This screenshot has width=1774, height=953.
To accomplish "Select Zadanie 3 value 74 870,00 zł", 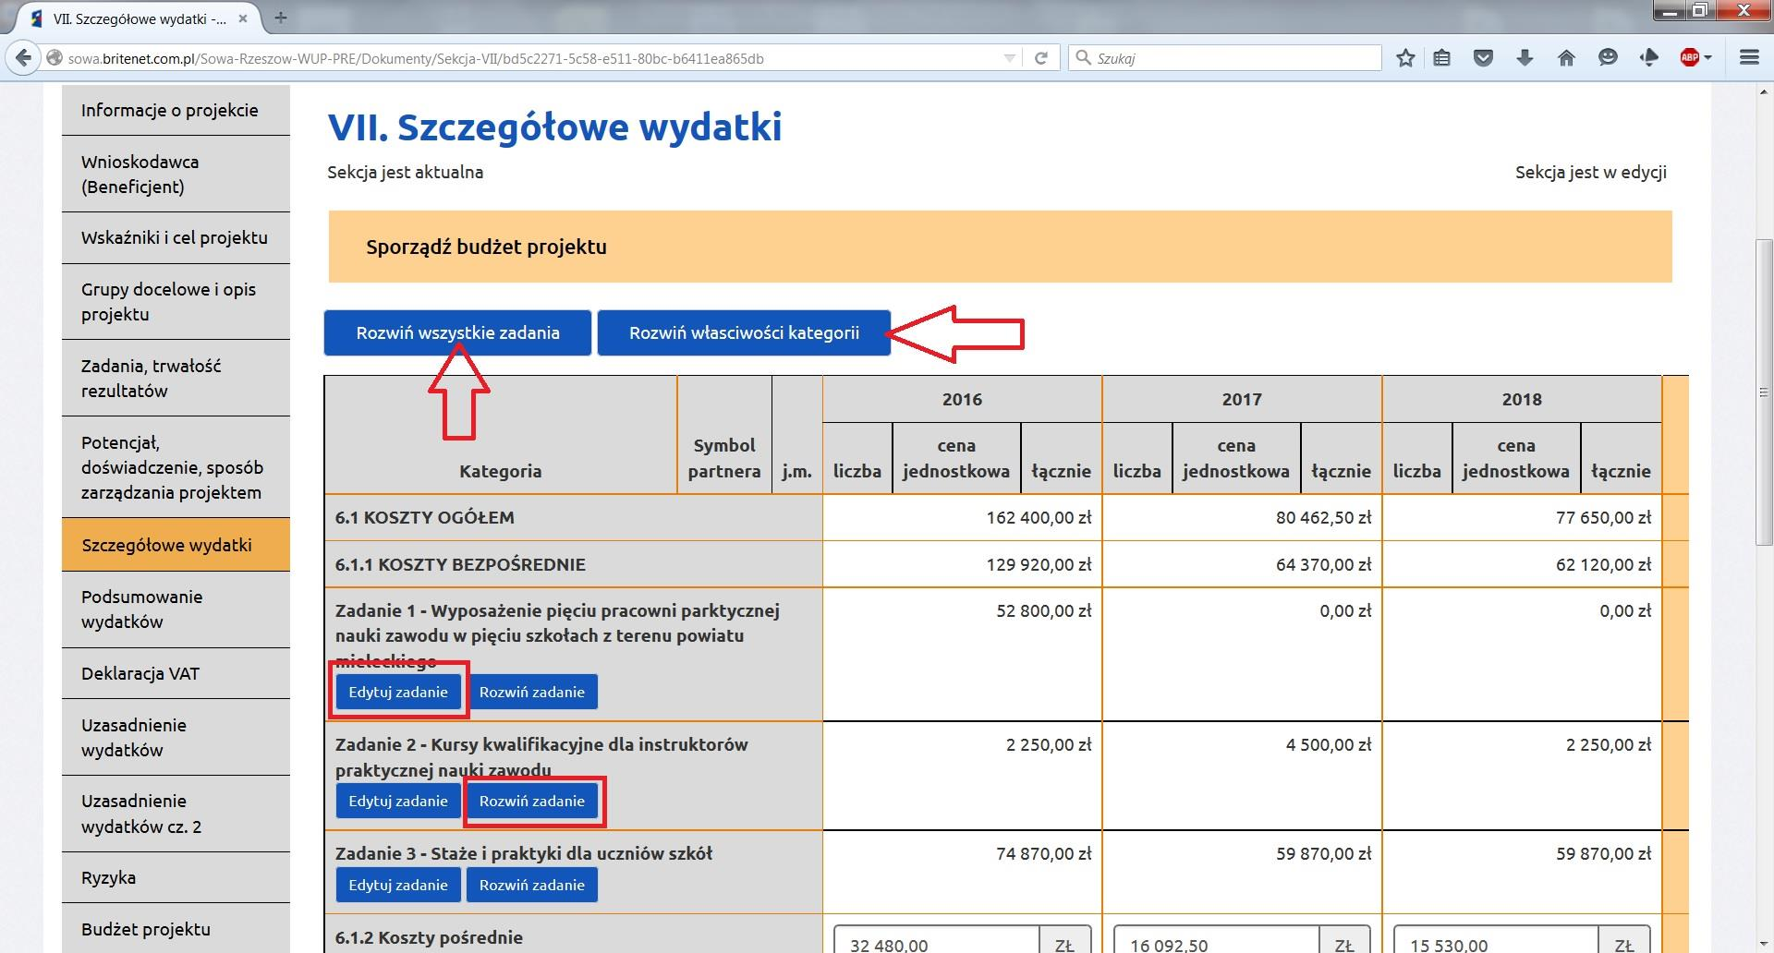I will click(x=1044, y=853).
